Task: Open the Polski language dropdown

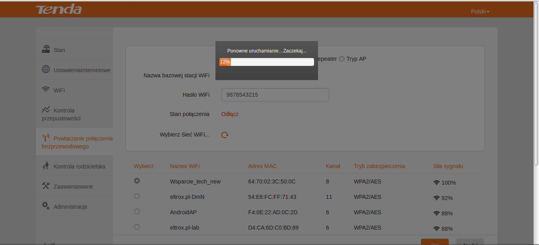Action: pyautogui.click(x=480, y=11)
